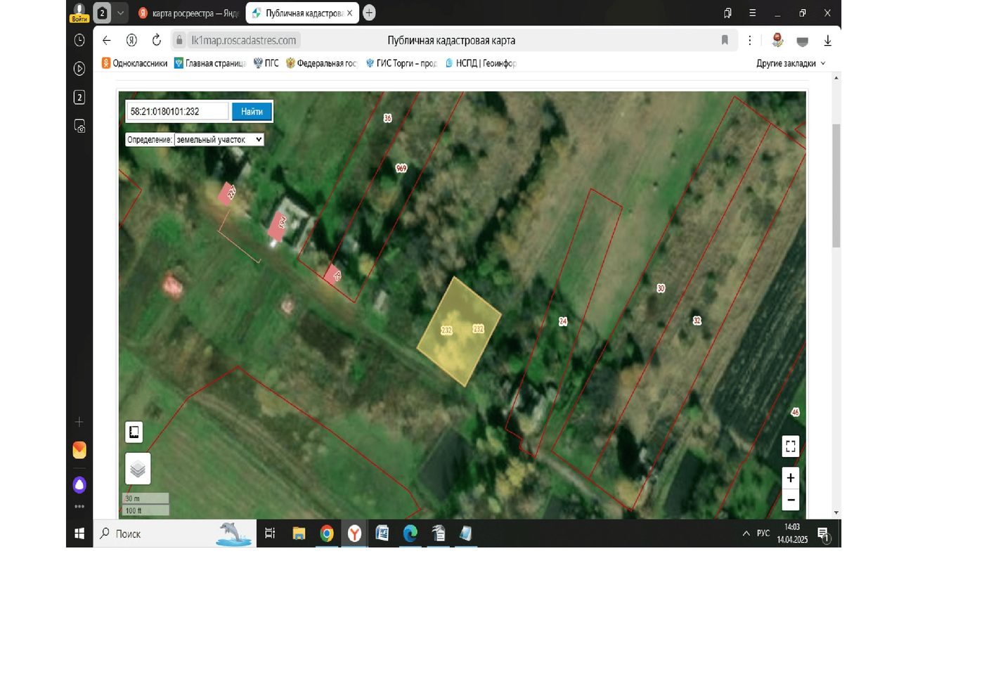This screenshot has width=984, height=696.
Task: Open browser downloads icon
Action: [828, 41]
